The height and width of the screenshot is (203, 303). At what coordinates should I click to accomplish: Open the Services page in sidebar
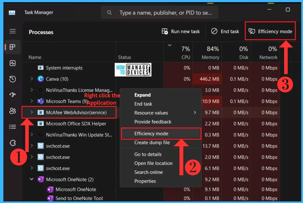click(12, 143)
